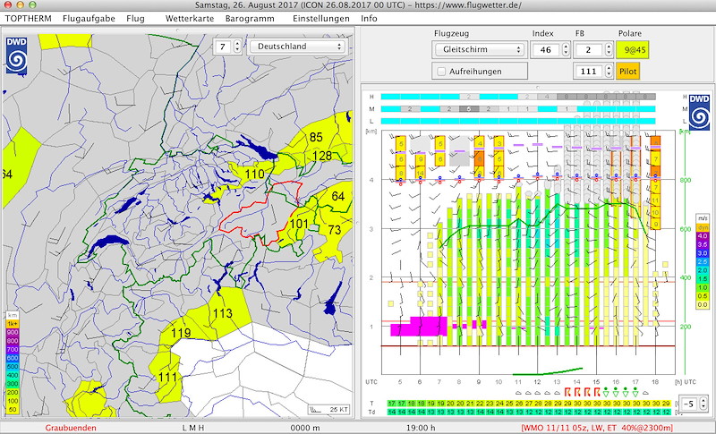The image size is (716, 434).
Task: Click the Index value field 46
Action: pos(545,50)
